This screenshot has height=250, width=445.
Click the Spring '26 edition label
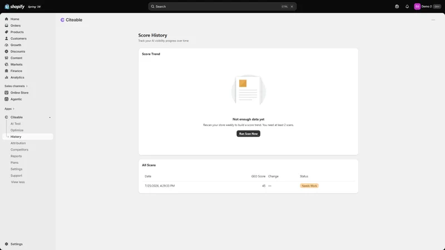(34, 7)
